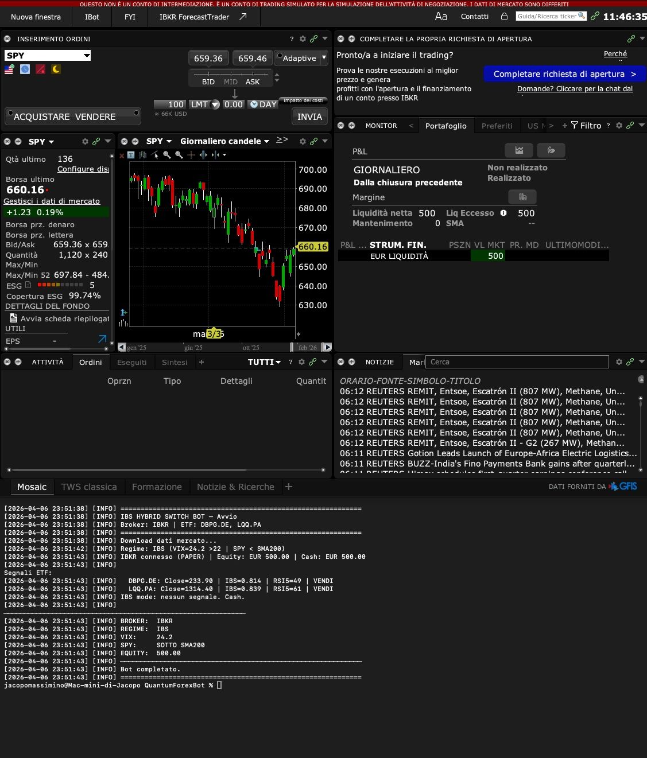This screenshot has height=758, width=647.
Task: Click the US flag icon under SPY ticker
Action: click(x=9, y=69)
